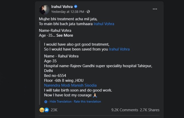The width and height of the screenshot is (184, 118).
Task: Click Irahul Vohra mention in translated text
Action: (119, 49)
